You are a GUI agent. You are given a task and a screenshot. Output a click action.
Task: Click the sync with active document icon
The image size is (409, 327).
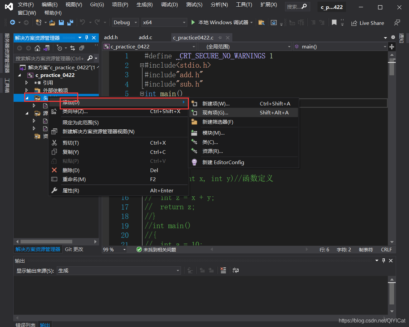73,48
